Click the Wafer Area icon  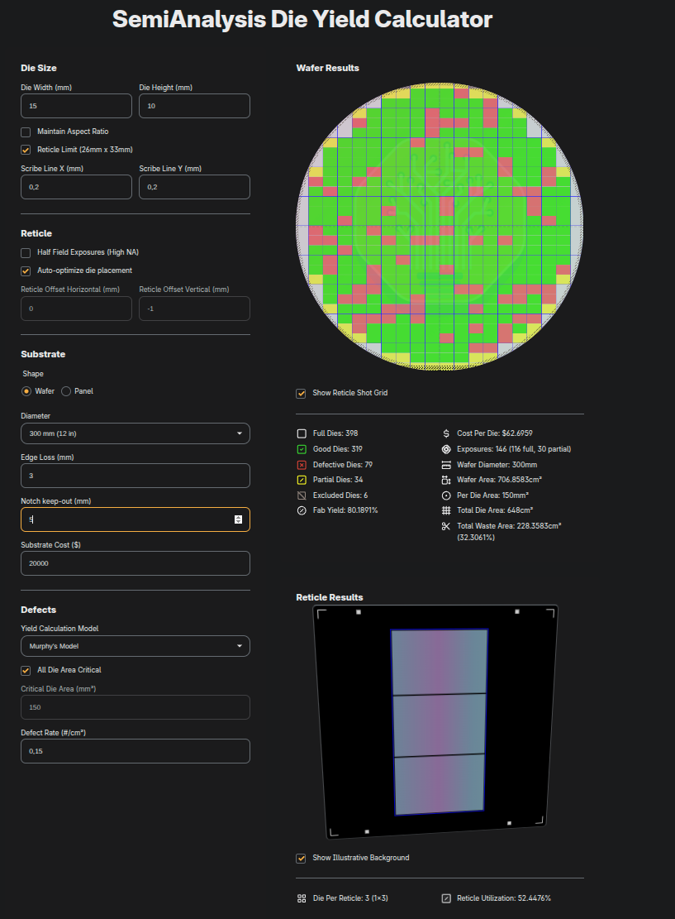point(446,480)
